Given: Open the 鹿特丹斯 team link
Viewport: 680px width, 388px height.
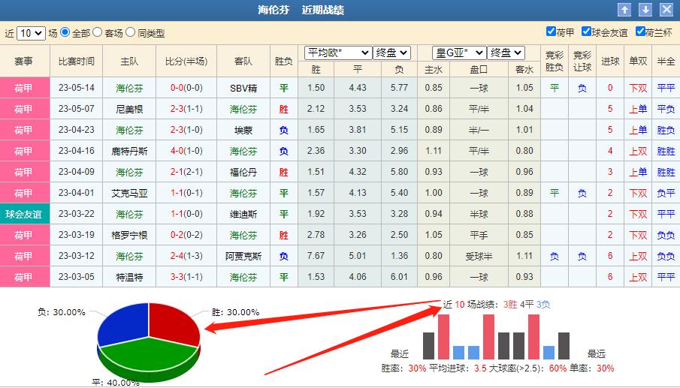Looking at the screenshot, I should click(129, 151).
